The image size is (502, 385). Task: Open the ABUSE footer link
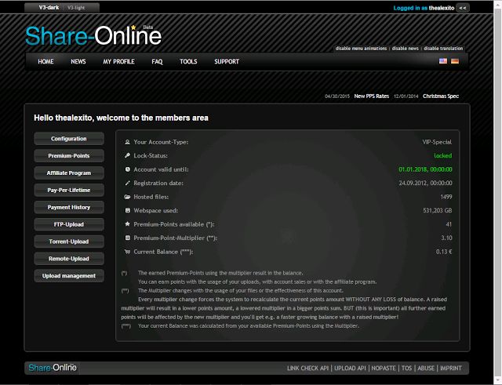click(426, 368)
